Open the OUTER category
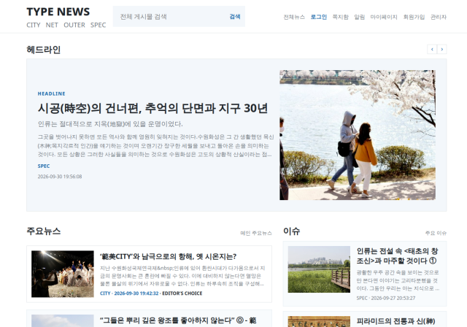This screenshot has width=467, height=327. (74, 25)
